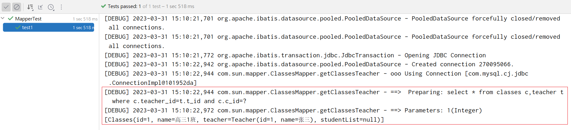This screenshot has width=571, height=130.
Task: Click the collapse all tests icon
Action: [40, 7]
